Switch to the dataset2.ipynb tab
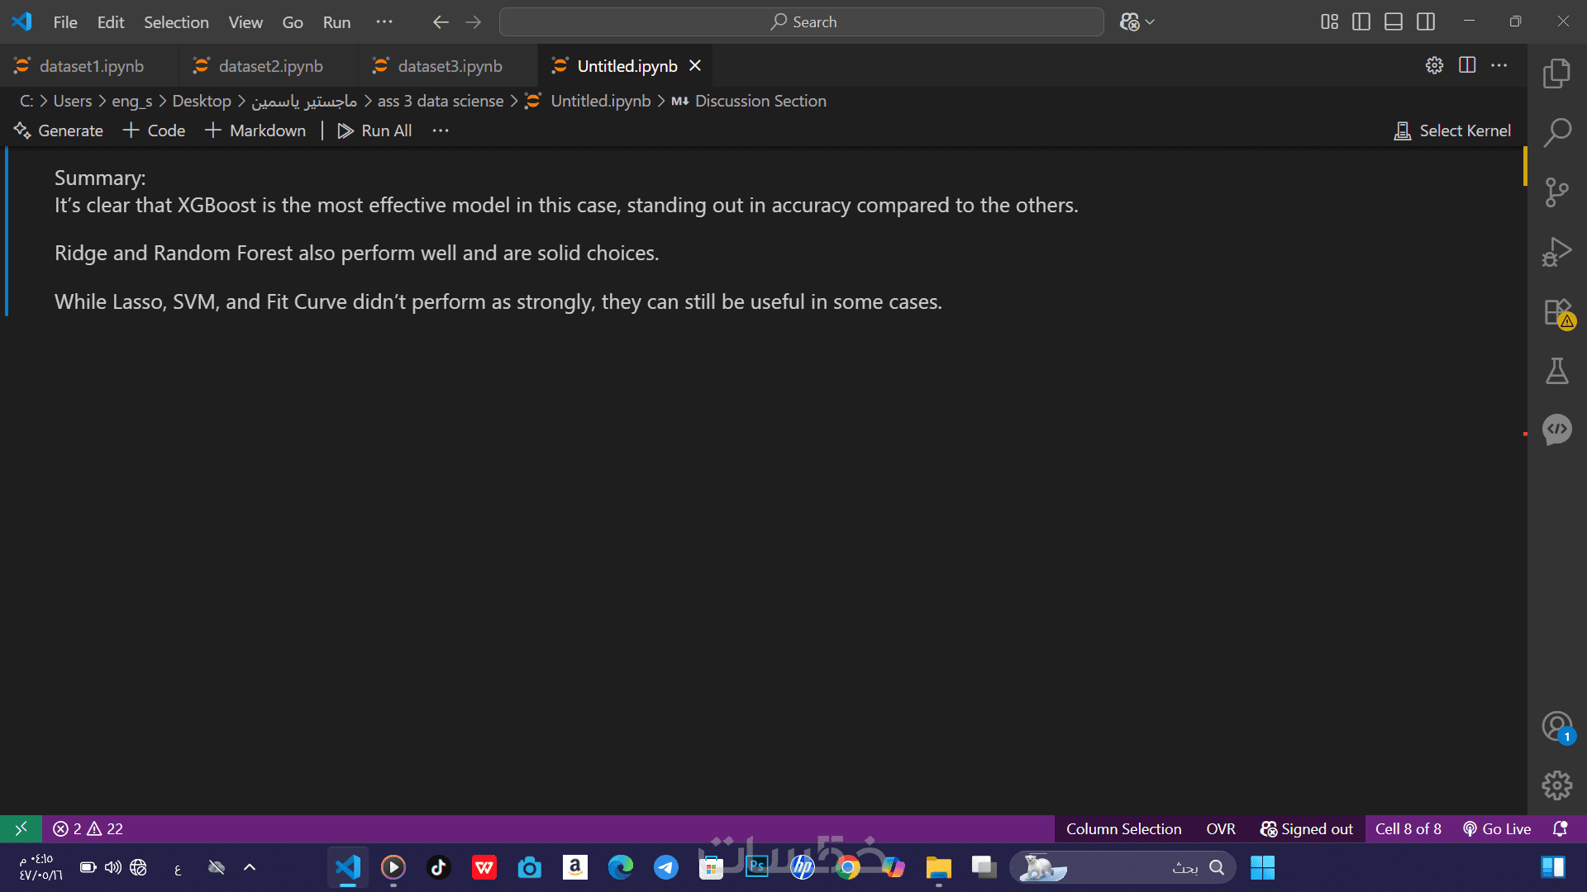This screenshot has width=1587, height=892. coord(270,66)
